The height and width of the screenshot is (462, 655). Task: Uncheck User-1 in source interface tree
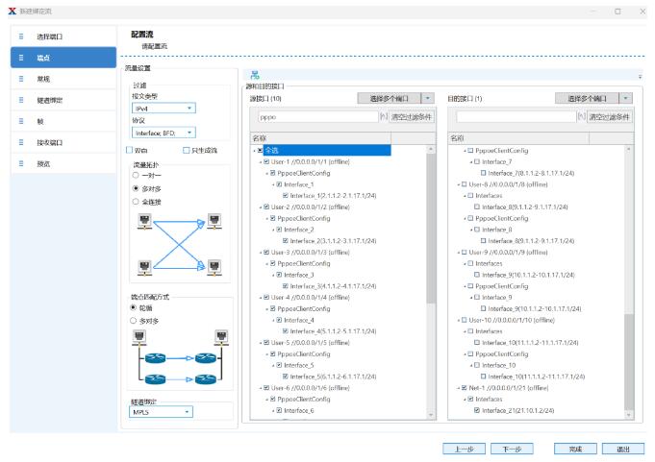click(x=267, y=161)
